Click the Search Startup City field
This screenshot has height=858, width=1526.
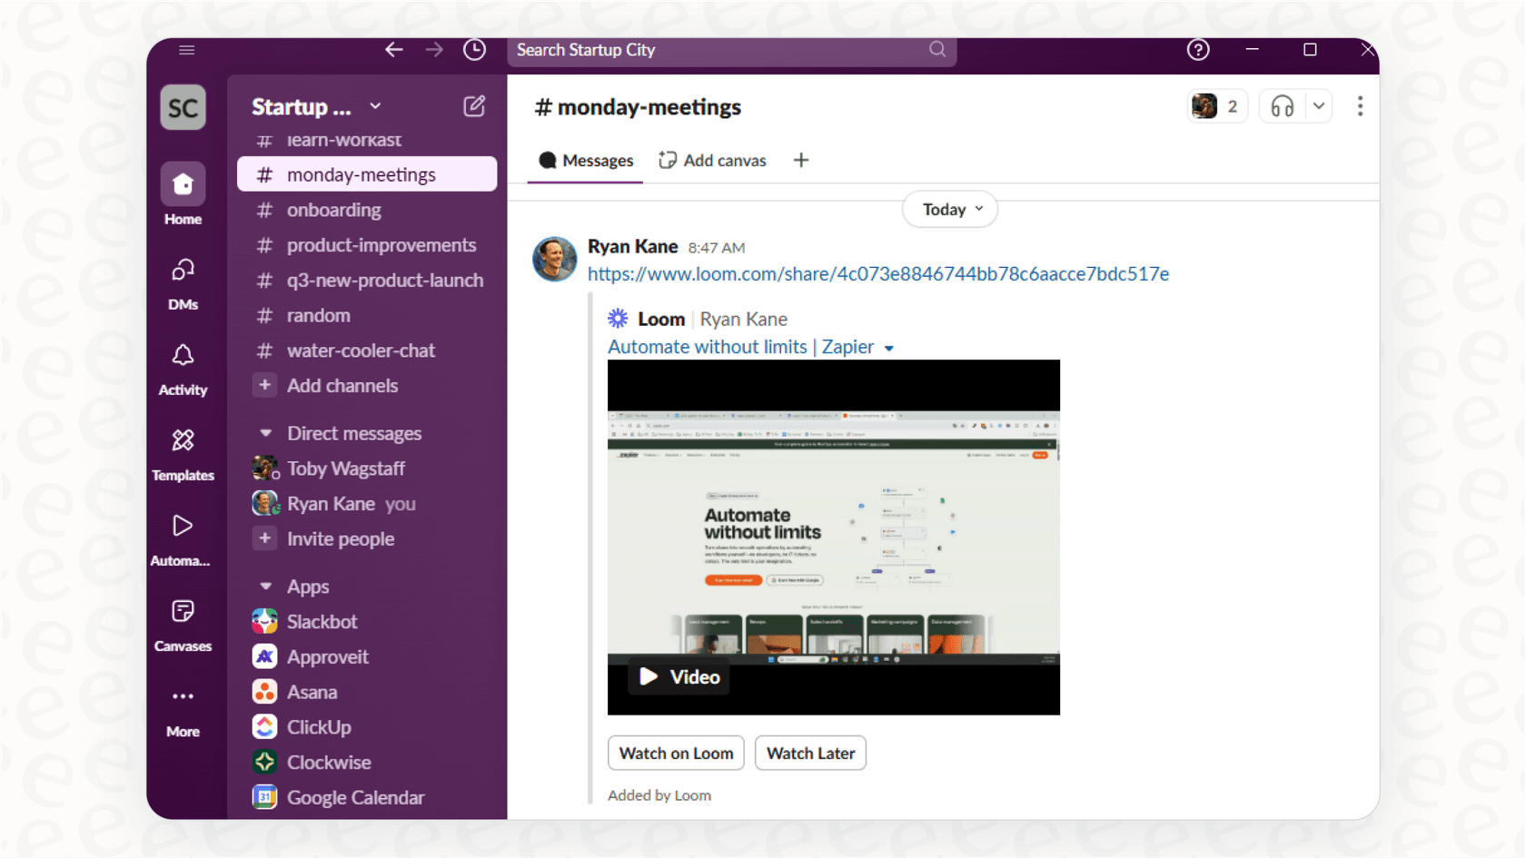pos(731,51)
